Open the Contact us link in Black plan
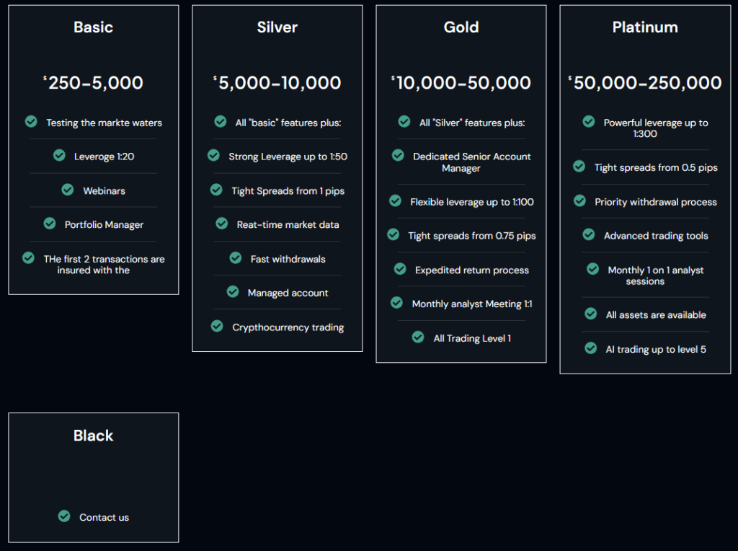738x551 pixels. [104, 517]
